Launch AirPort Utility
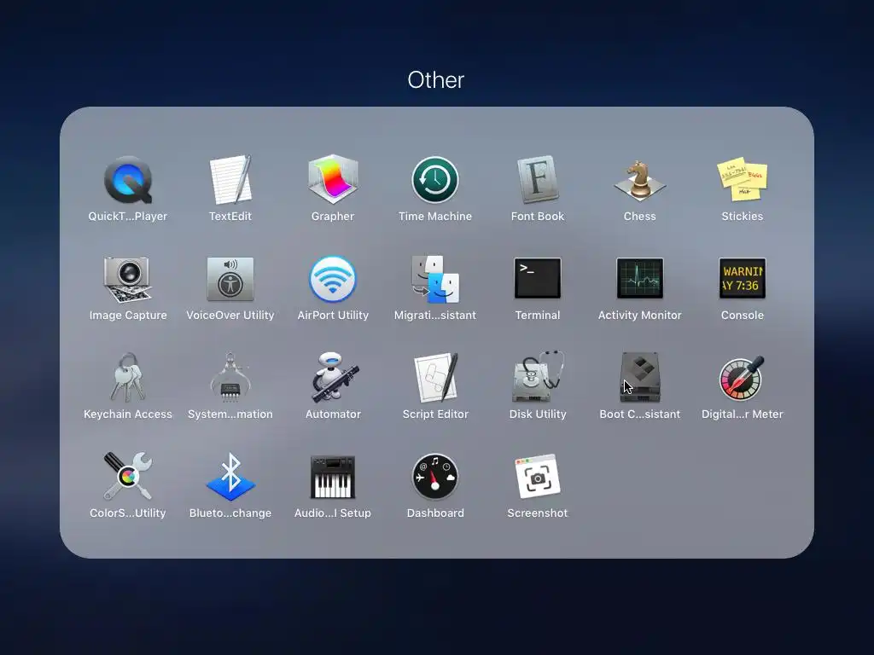 click(x=333, y=279)
